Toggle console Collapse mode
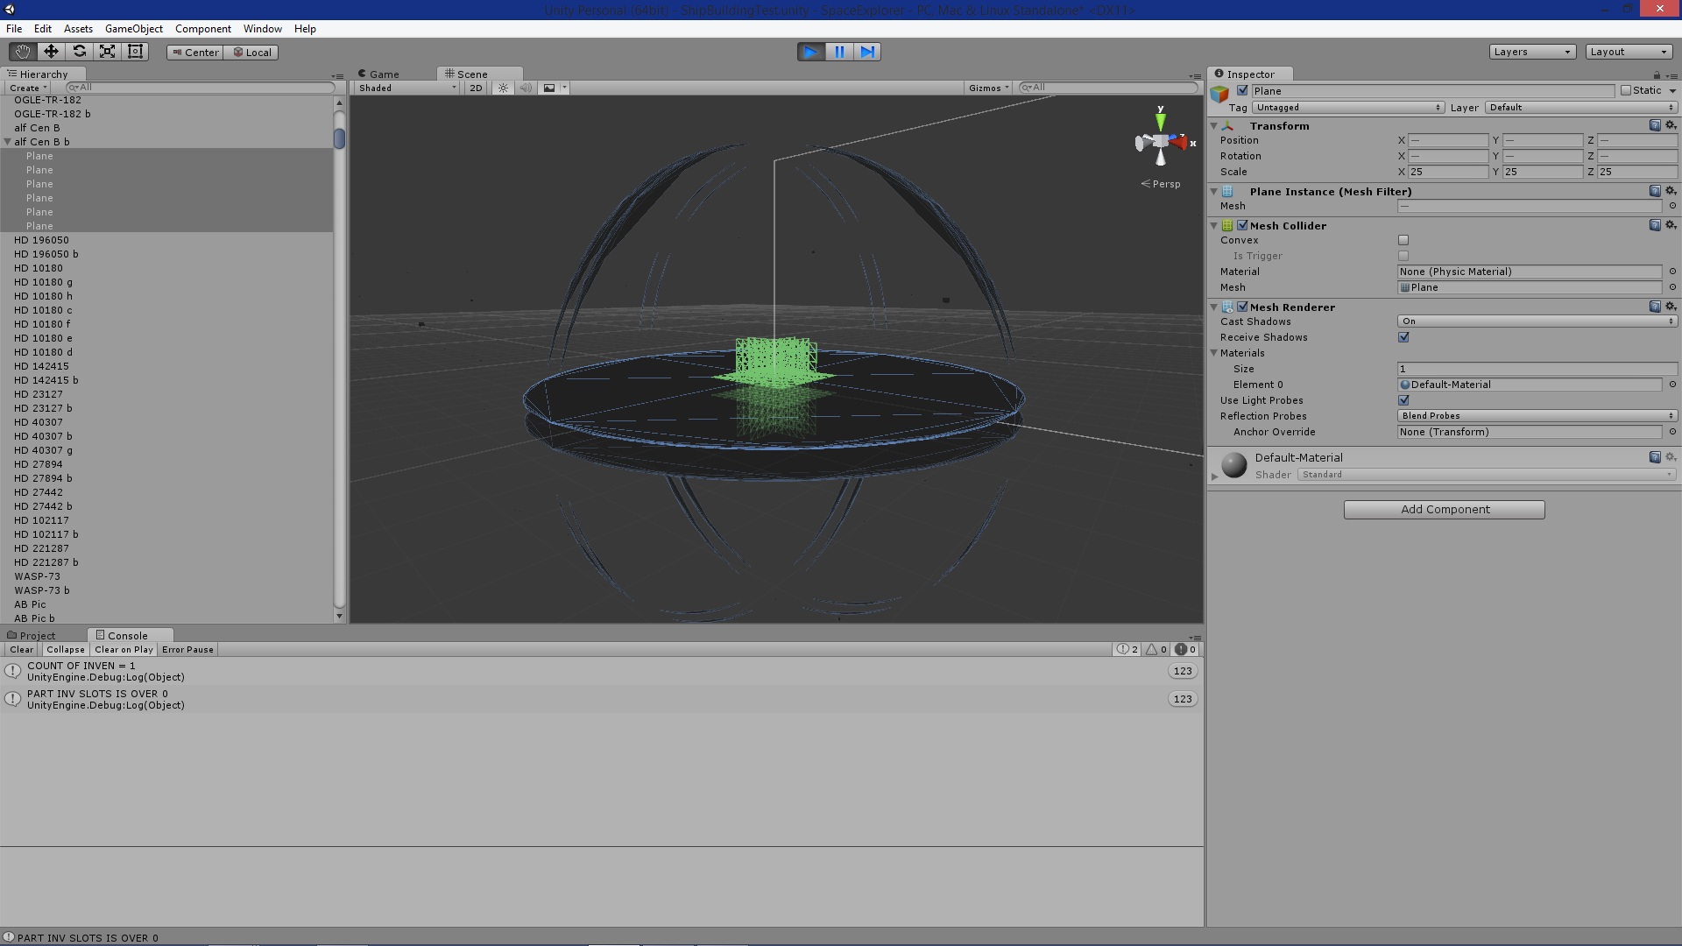The height and width of the screenshot is (946, 1682). coord(66,650)
